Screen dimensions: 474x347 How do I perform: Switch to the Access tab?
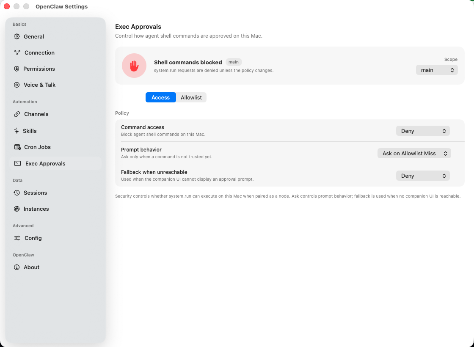click(x=160, y=98)
